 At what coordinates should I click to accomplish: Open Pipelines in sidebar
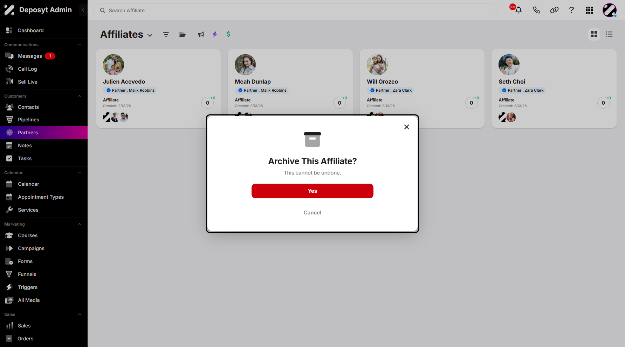click(44, 120)
